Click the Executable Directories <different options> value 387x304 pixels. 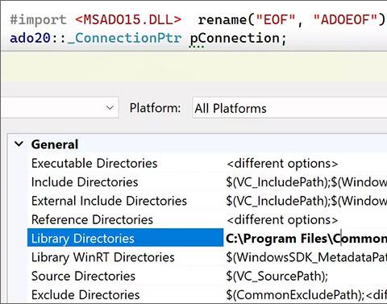282,164
